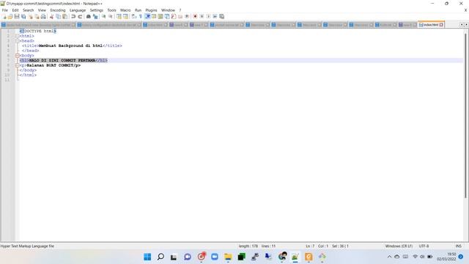469x264 pixels.
Task: Click the vertical scrollbar in editor
Action: click(x=465, y=115)
